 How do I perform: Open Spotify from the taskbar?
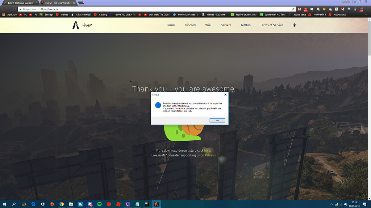coord(99,204)
